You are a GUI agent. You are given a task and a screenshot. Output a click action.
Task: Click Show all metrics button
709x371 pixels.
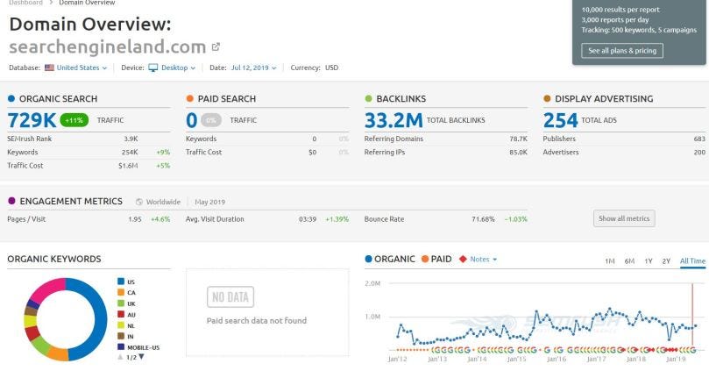[x=624, y=218]
